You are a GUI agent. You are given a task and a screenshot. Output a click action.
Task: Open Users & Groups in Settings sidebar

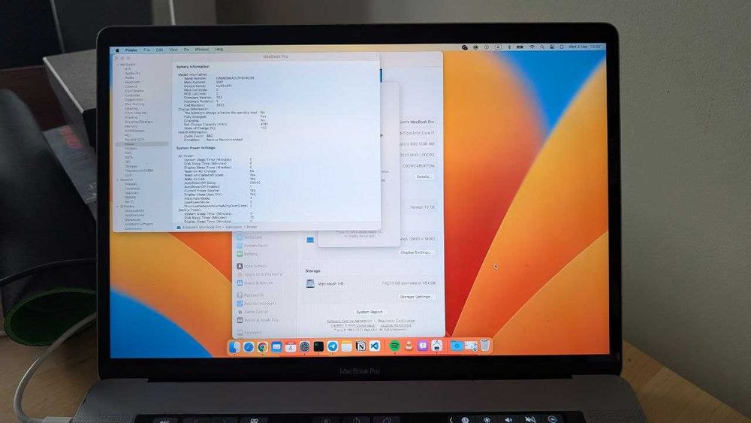pos(255,283)
